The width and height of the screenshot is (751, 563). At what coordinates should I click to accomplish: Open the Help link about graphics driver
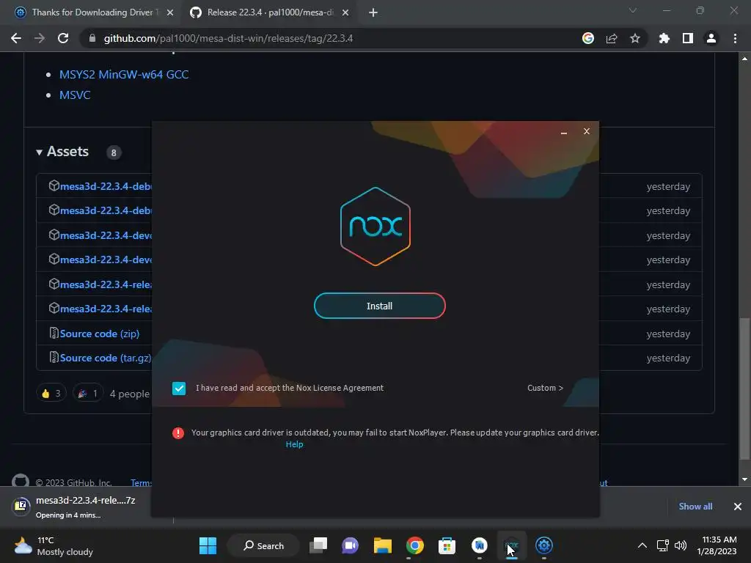pyautogui.click(x=294, y=444)
